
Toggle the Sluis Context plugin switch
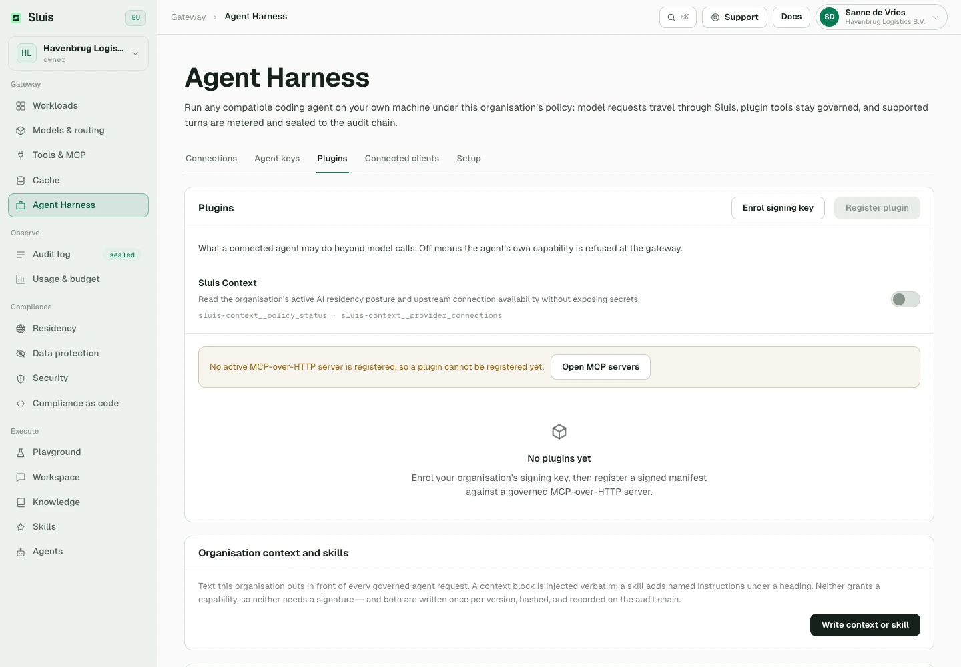[906, 299]
